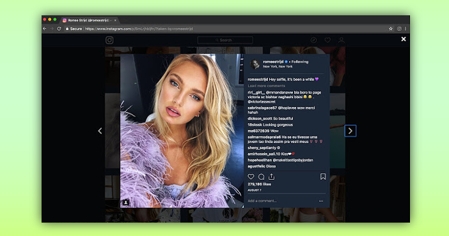Click the AUGUST 7 post date
The width and height of the screenshot is (449, 236).
[255, 190]
